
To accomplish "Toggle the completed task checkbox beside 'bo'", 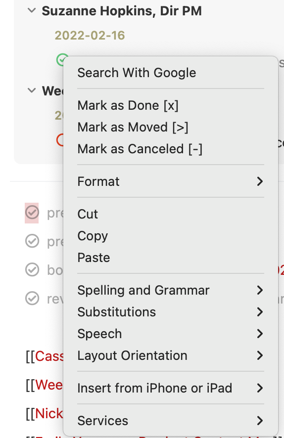I will [x=32, y=270].
